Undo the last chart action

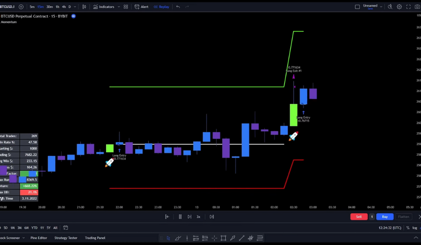178,7
